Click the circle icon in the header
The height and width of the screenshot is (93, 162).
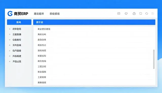(147, 13)
